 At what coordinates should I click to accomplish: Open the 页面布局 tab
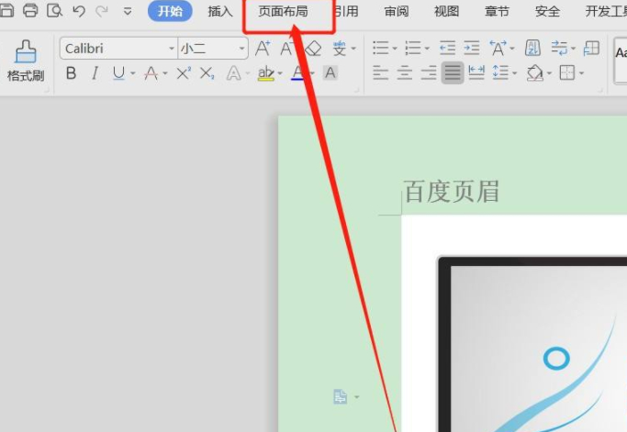(283, 11)
